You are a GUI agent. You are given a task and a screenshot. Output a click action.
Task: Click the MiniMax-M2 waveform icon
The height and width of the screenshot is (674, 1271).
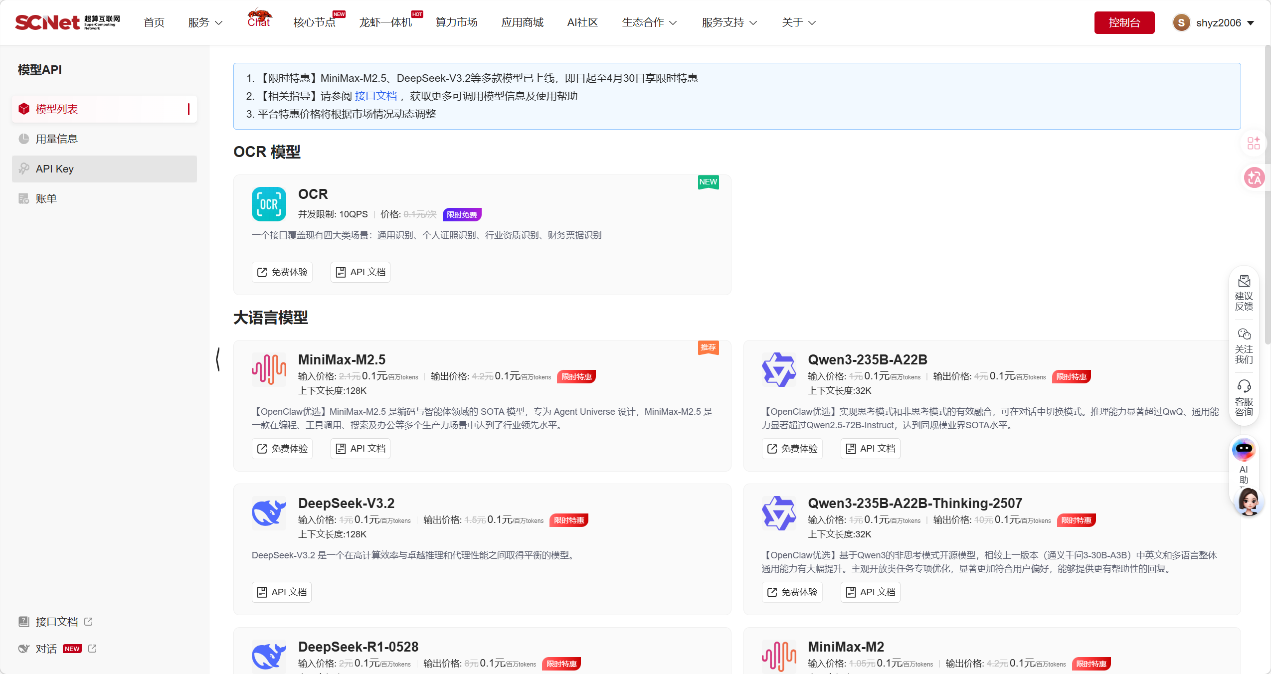pos(779,656)
